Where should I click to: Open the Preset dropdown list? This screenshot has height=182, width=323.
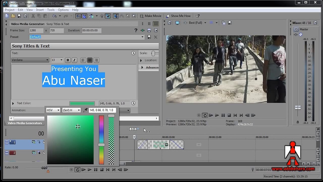[142, 37]
